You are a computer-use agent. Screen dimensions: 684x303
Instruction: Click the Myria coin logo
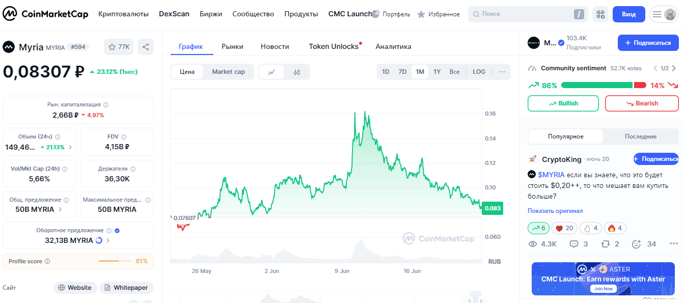[9, 47]
